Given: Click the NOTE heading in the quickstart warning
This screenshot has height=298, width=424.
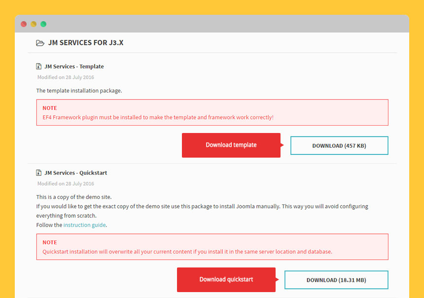Looking at the screenshot, I should (x=50, y=242).
